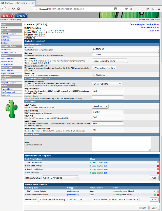162x211 pixels.
Task: Click the Save button
Action: pyautogui.click(x=154, y=208)
